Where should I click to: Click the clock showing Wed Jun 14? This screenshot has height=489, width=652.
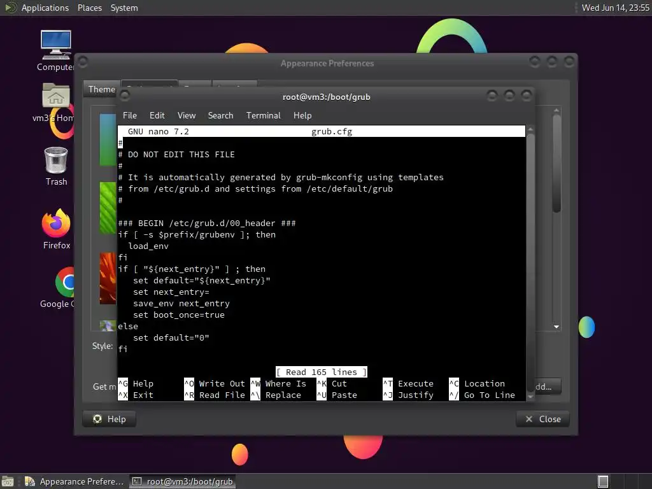tap(616, 8)
